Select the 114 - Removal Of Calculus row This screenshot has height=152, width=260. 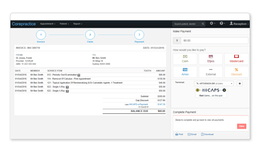pos(90,79)
